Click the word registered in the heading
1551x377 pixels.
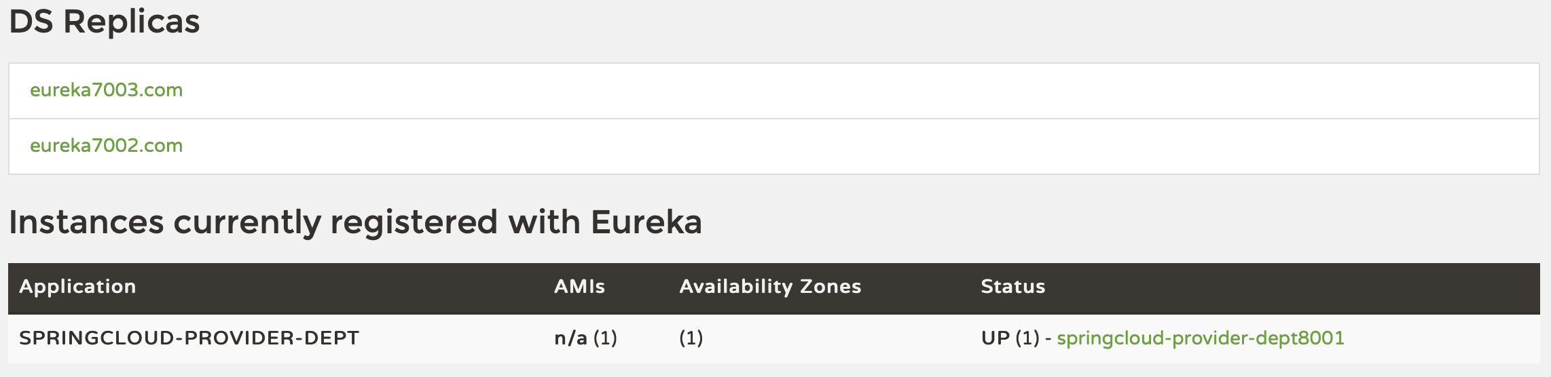(x=414, y=222)
